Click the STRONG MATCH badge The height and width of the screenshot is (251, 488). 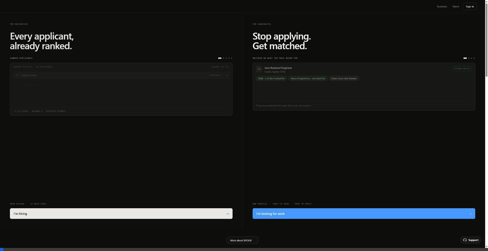462,69
